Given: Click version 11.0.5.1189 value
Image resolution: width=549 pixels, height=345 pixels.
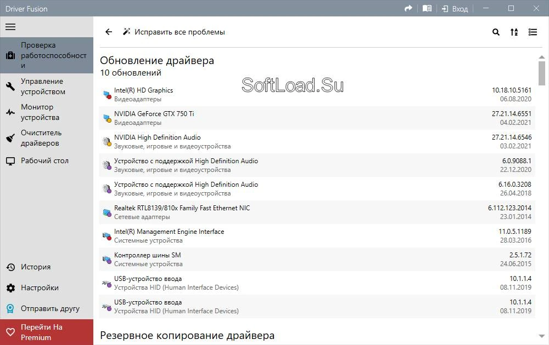Looking at the screenshot, I should click(x=515, y=232).
